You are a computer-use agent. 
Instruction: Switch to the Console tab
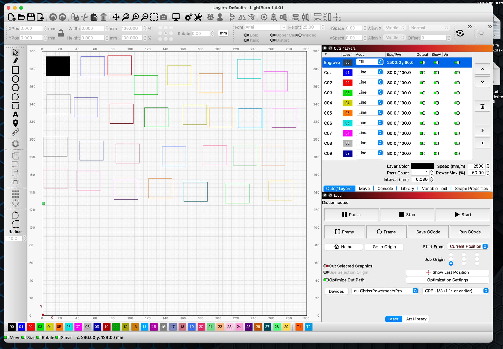click(385, 189)
